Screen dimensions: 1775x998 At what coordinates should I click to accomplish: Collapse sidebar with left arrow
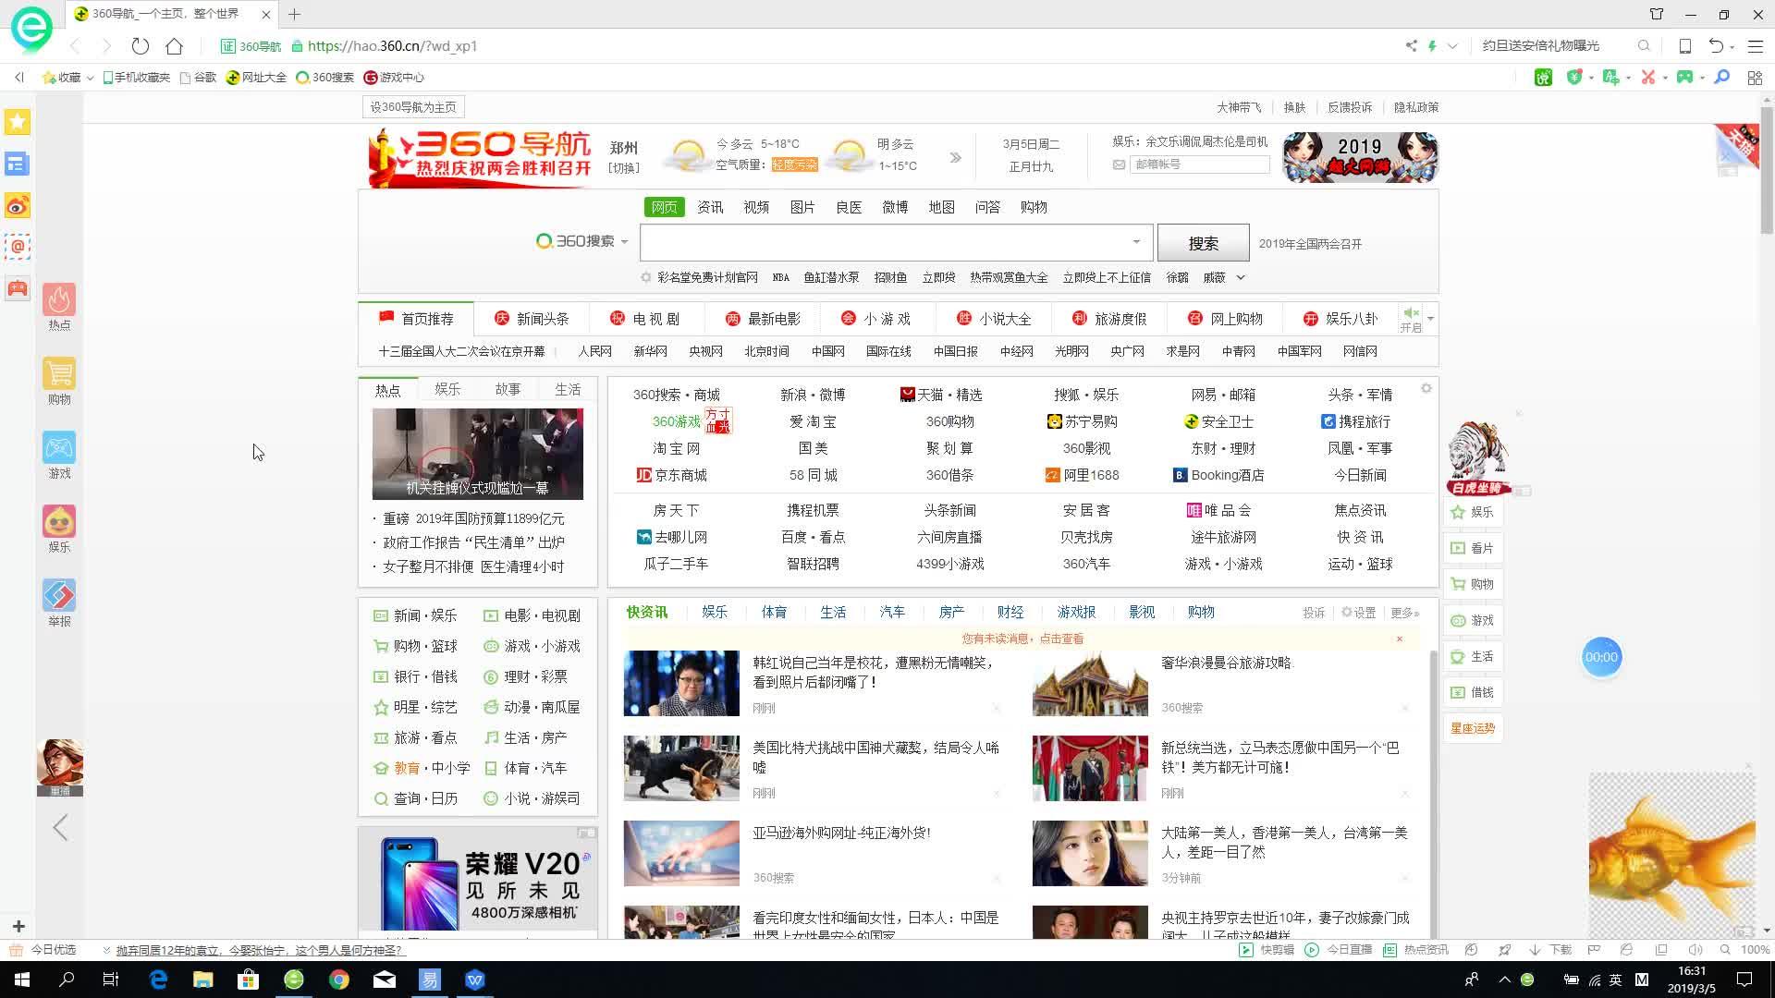point(60,827)
